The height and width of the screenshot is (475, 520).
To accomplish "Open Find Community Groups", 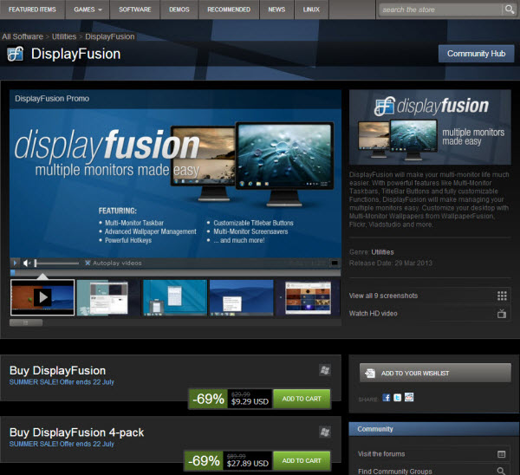I will (x=395, y=472).
